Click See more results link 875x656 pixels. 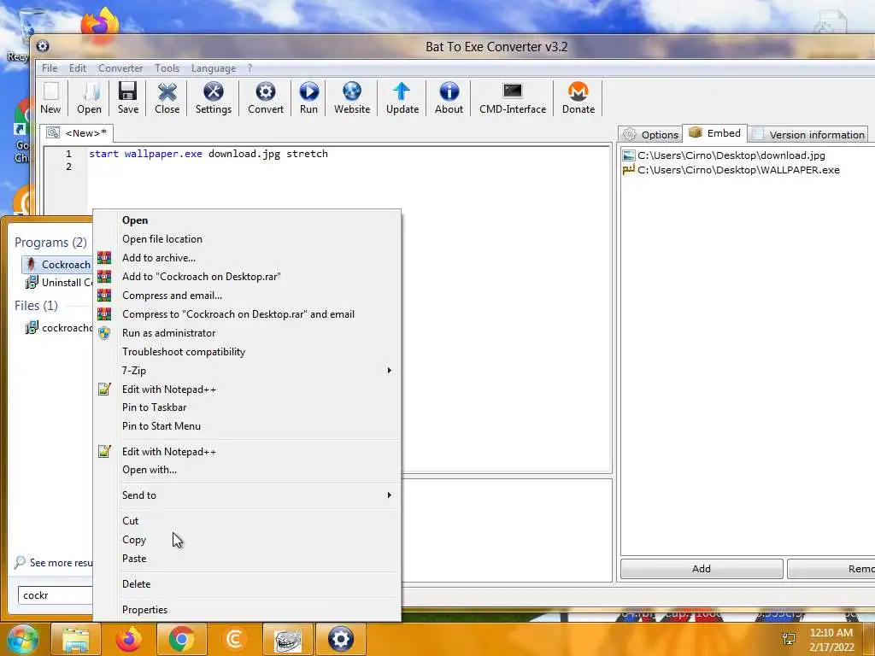[x=54, y=563]
